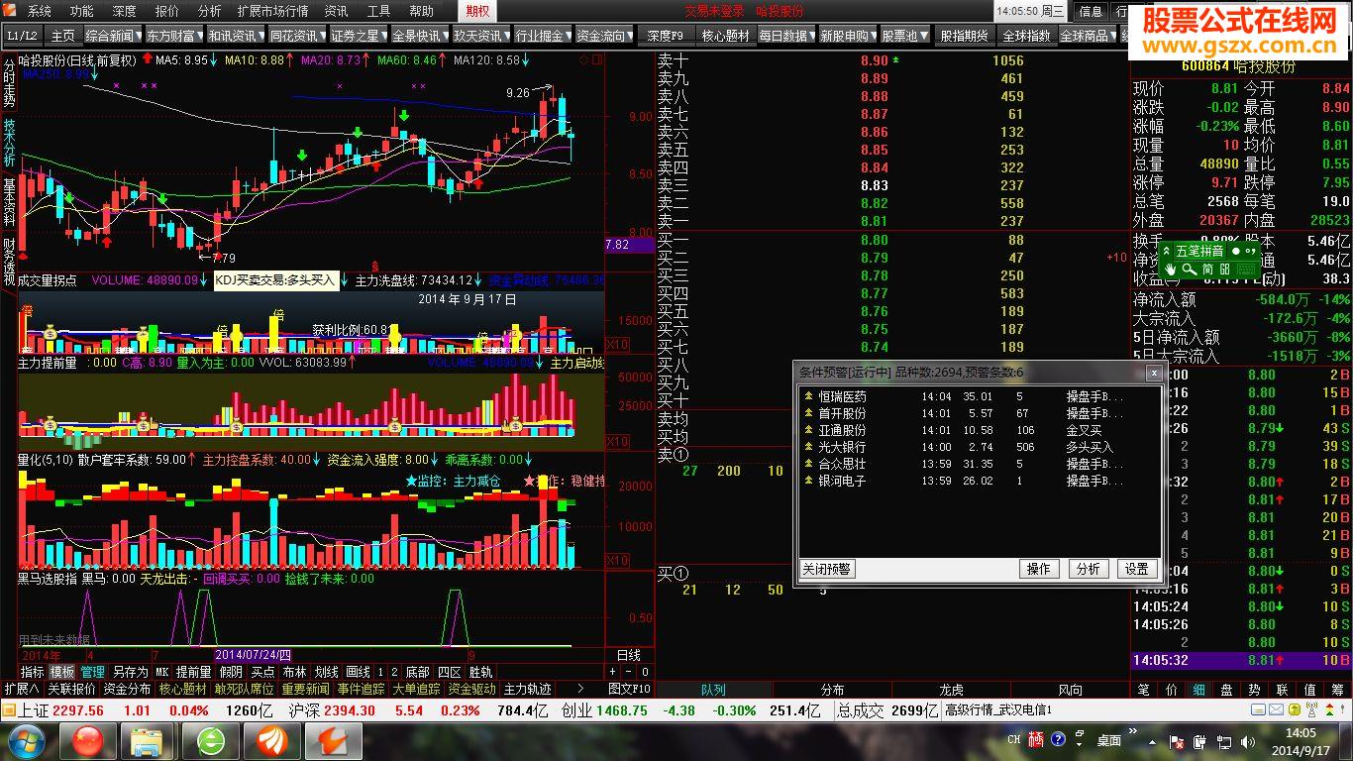This screenshot has width=1353, height=761.
Task: Expand the 行业掘金 dropdown
Action: pos(541,36)
